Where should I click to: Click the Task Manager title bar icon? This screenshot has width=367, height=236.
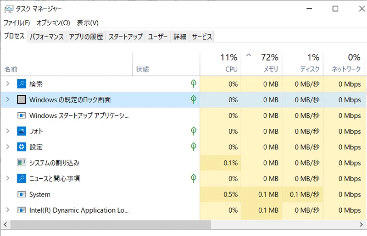(9, 9)
